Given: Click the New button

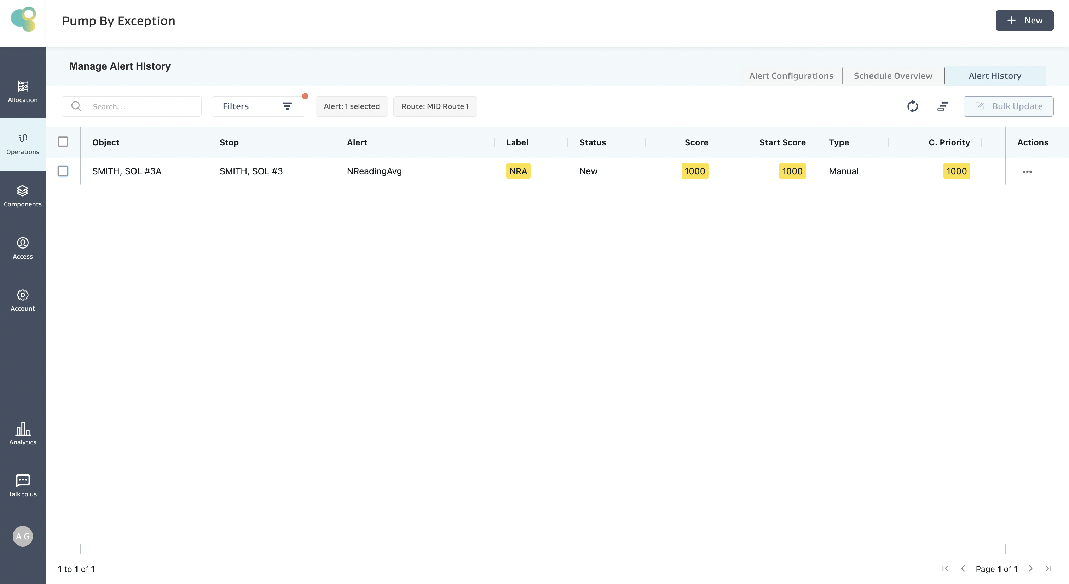Looking at the screenshot, I should pos(1024,20).
